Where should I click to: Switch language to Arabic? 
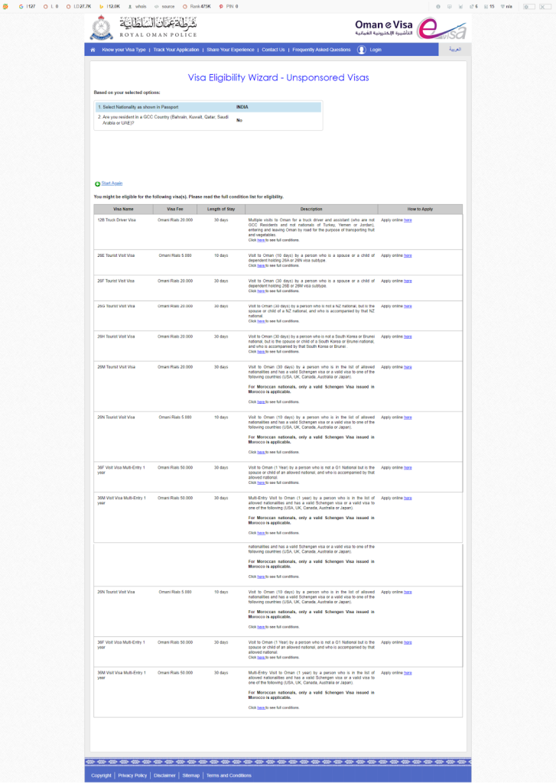pyautogui.click(x=454, y=50)
